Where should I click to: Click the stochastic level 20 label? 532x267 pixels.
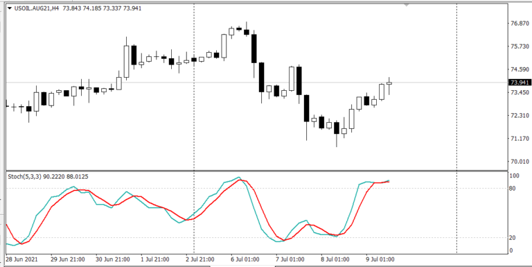513,238
